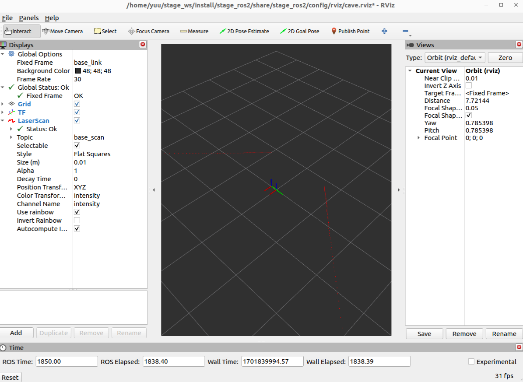The width and height of the screenshot is (523, 382).
Task: Click the Time panel clock icon
Action: (4, 347)
